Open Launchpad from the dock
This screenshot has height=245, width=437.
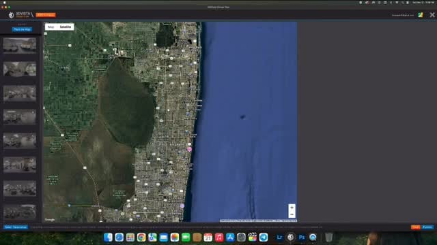coord(130,238)
